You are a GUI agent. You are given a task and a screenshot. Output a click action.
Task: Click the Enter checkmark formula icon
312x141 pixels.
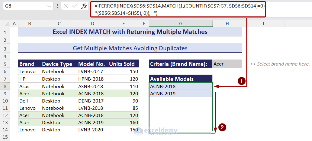click(x=75, y=6)
